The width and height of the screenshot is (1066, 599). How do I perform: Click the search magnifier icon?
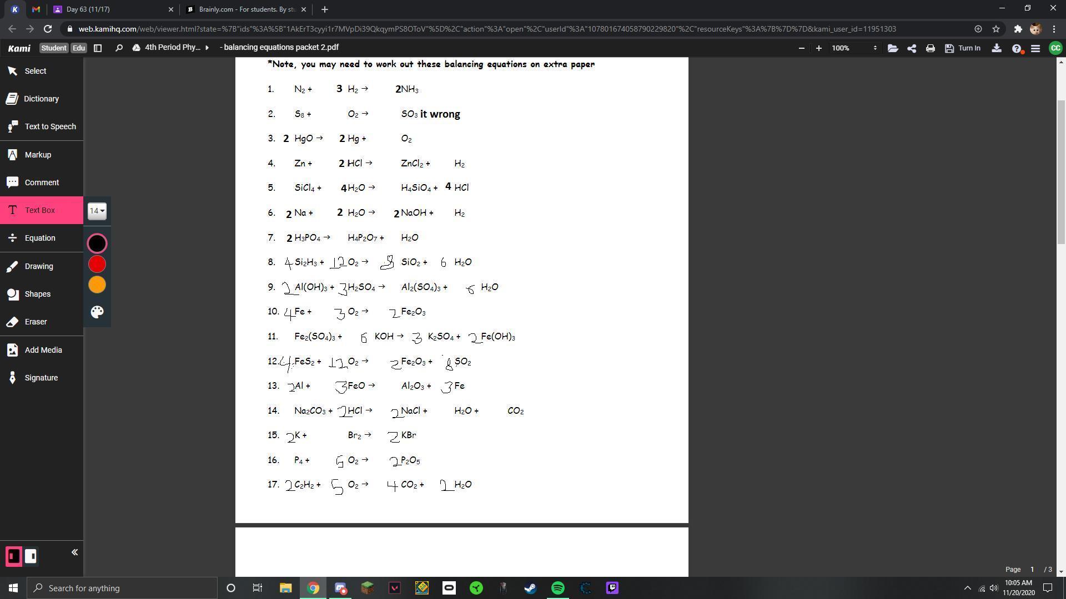pyautogui.click(x=119, y=48)
